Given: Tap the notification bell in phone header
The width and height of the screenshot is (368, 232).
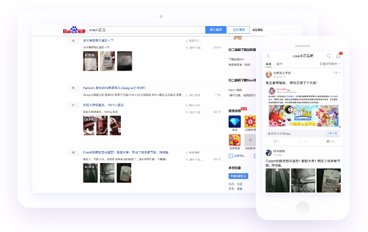Looking at the screenshot, I should [338, 56].
